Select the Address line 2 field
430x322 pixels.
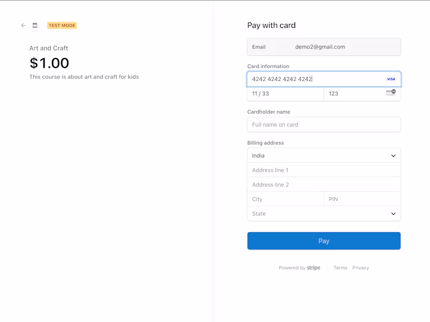[x=324, y=185]
